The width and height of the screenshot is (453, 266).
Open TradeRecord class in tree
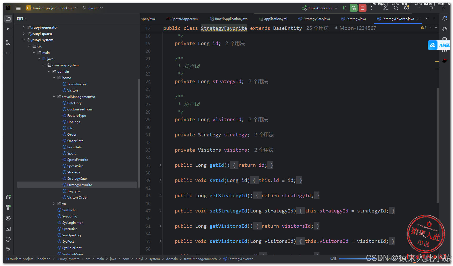pyautogui.click(x=77, y=84)
